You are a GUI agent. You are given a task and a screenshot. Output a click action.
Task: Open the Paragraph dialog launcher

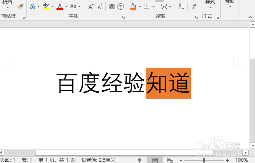coord(196,17)
